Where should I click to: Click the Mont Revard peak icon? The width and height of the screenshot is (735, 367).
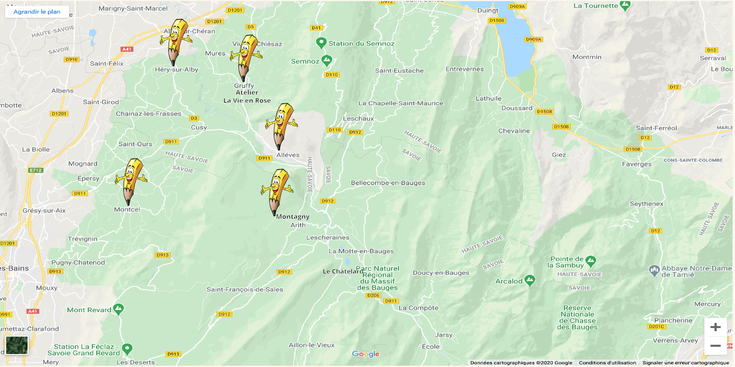[118, 310]
